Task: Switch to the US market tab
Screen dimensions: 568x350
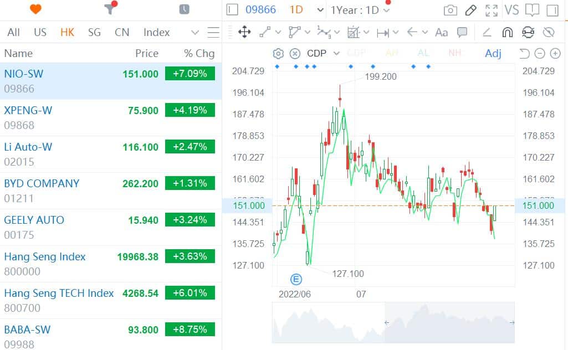Action: [39, 32]
